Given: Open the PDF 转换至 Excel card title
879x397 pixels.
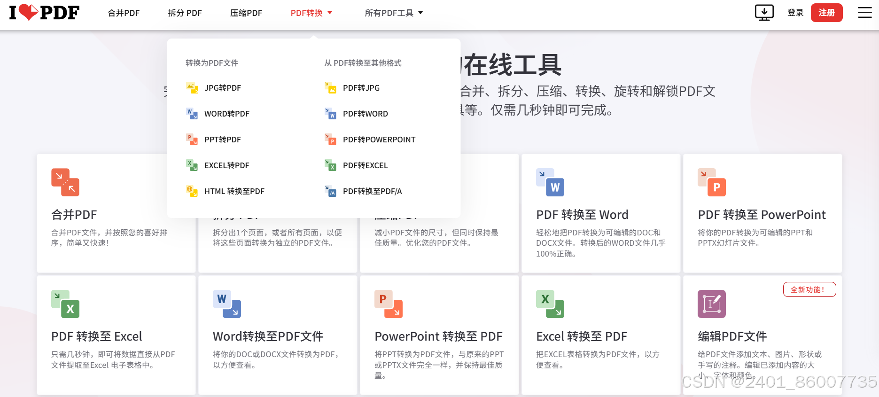Looking at the screenshot, I should pyautogui.click(x=96, y=336).
